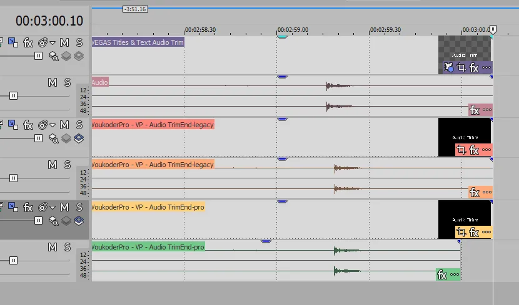
Task: Open Event FX on the TrimEnd-legacy audio event
Action: coord(475,192)
